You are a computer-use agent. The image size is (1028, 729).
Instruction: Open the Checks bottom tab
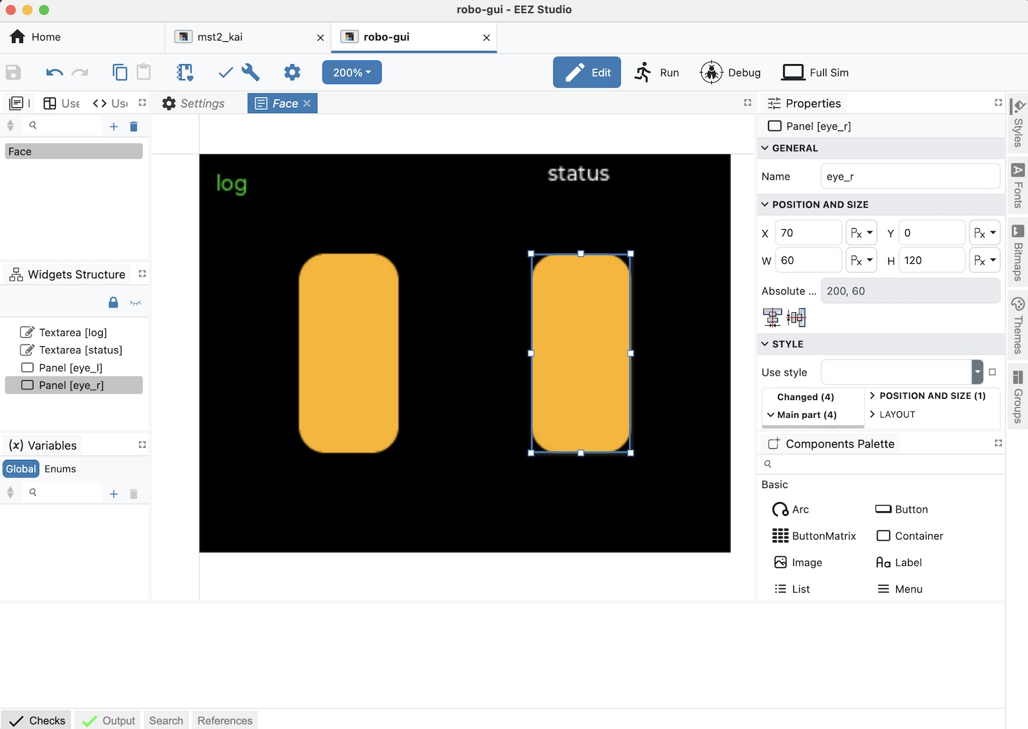coord(37,721)
